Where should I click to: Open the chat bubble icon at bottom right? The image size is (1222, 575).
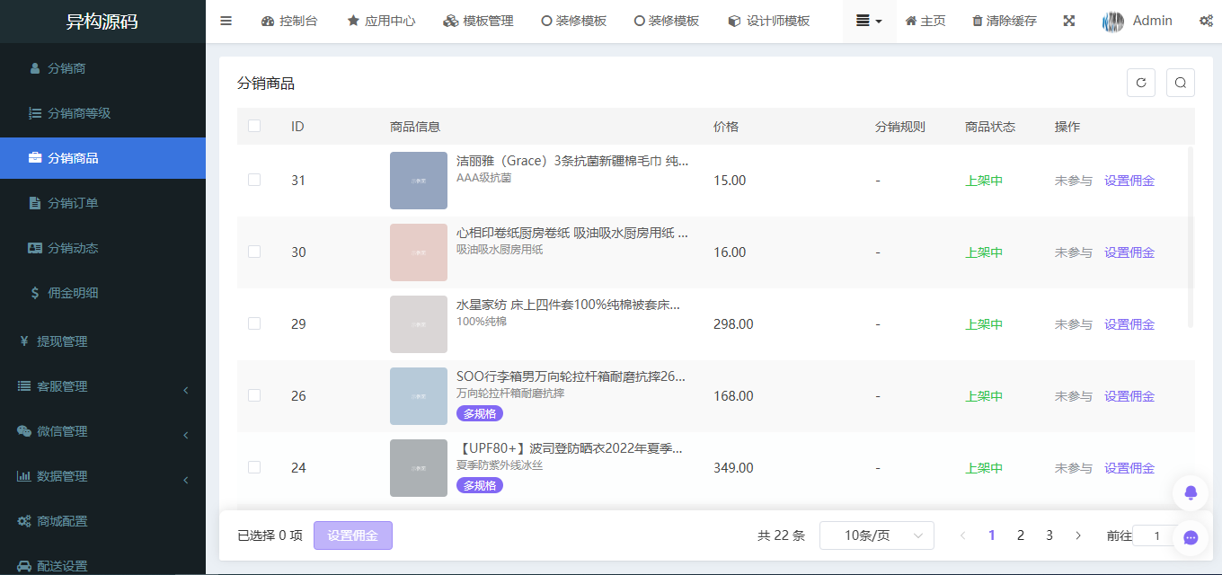tap(1190, 537)
